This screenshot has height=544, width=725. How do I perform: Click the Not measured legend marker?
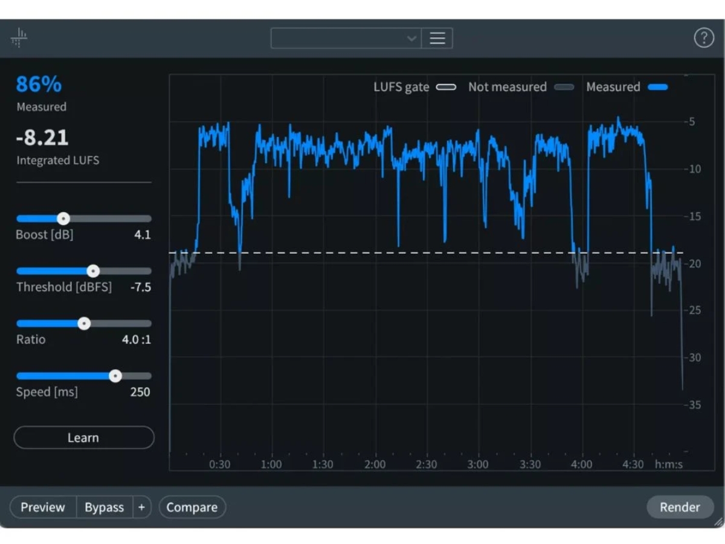click(x=564, y=87)
